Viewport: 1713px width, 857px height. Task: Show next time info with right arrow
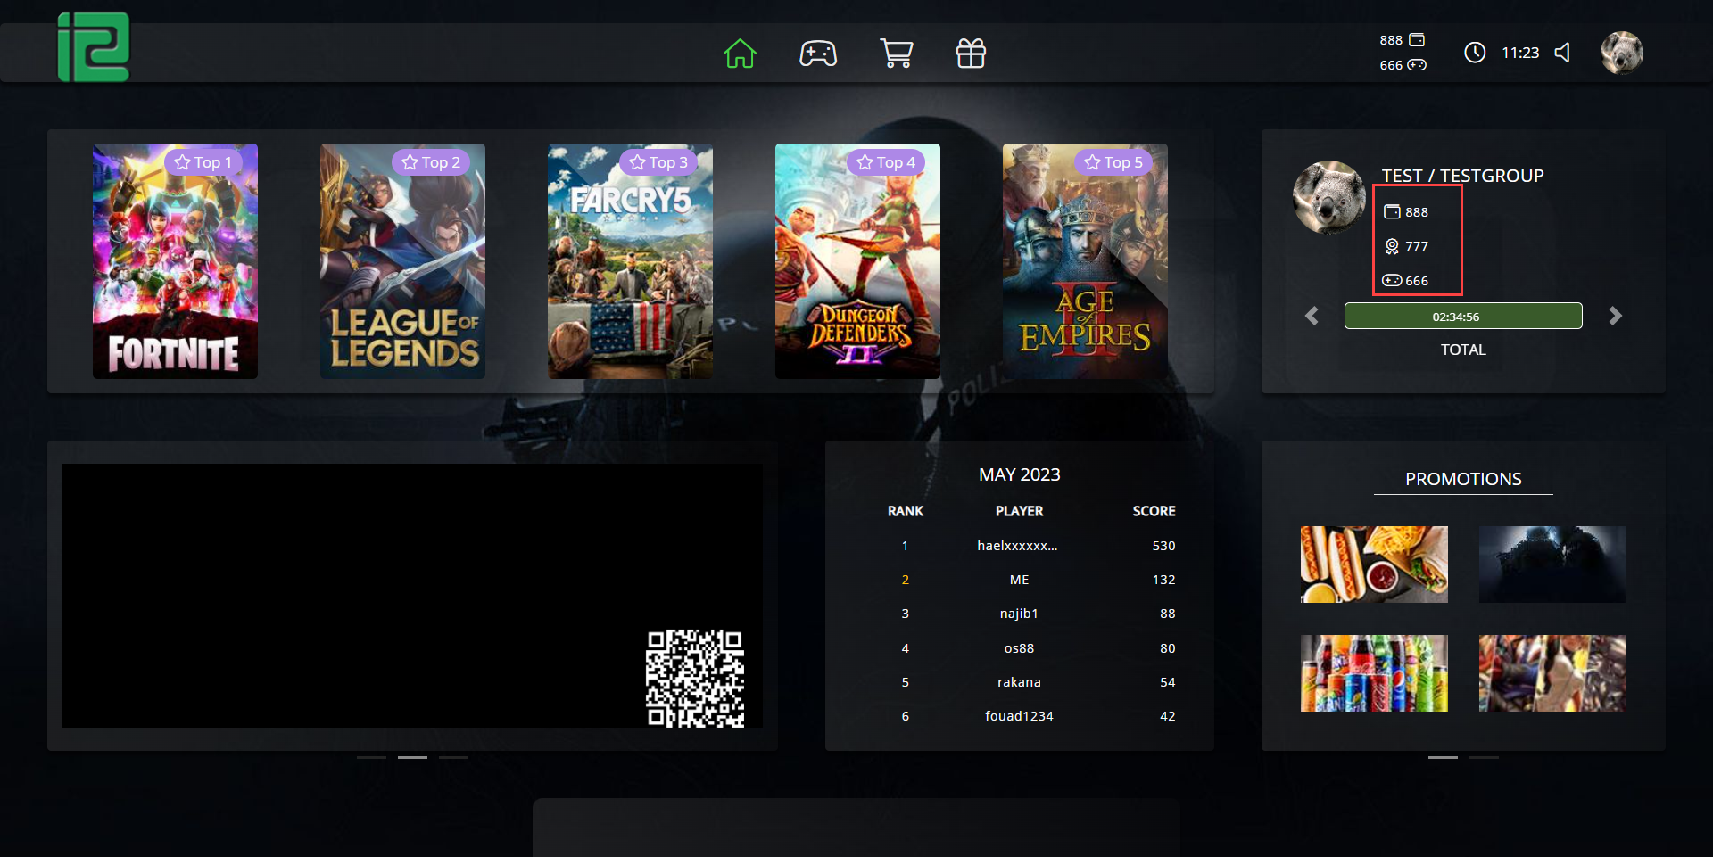1615,316
